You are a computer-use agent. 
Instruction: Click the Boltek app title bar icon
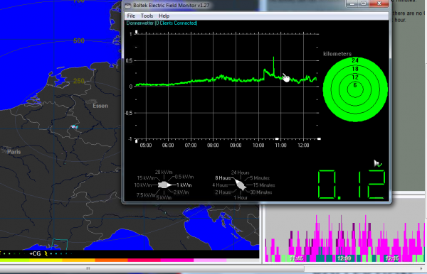click(x=128, y=5)
